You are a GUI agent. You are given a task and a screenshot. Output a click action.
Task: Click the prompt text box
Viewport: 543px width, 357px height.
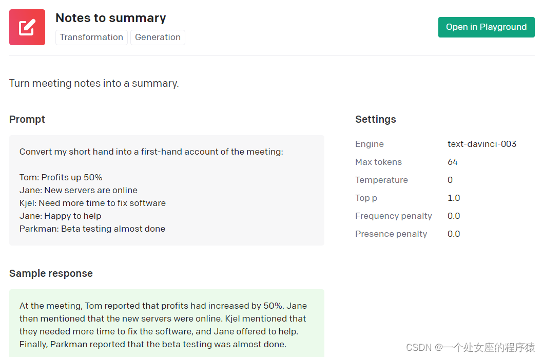pos(167,190)
